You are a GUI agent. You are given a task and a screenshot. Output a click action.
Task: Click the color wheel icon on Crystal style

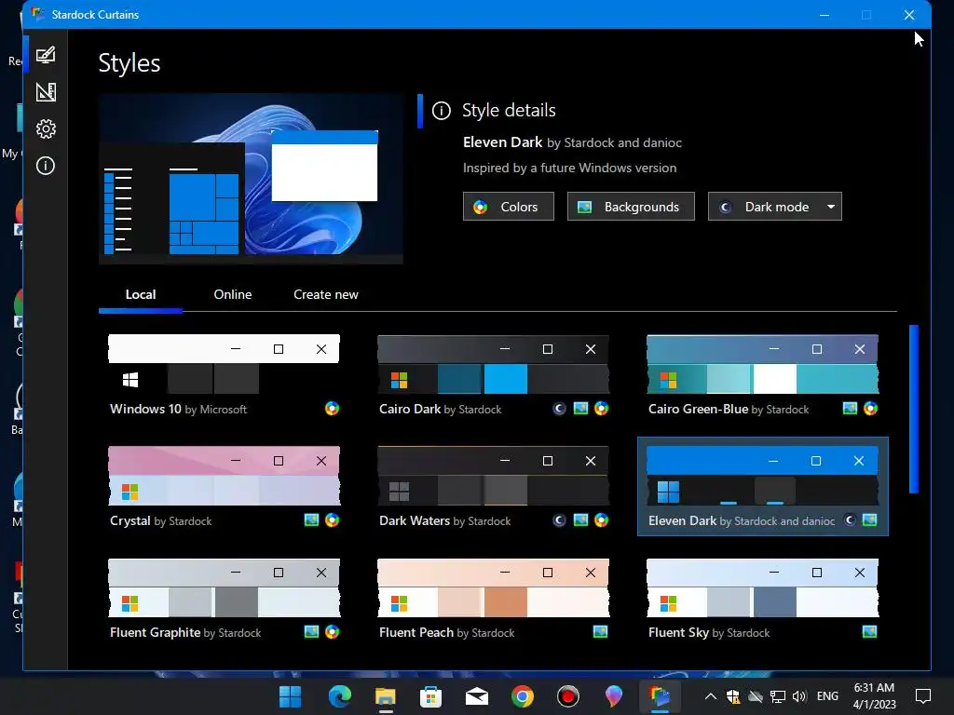(332, 520)
